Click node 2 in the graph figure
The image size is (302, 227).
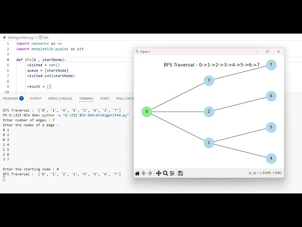pyautogui.click(x=209, y=112)
